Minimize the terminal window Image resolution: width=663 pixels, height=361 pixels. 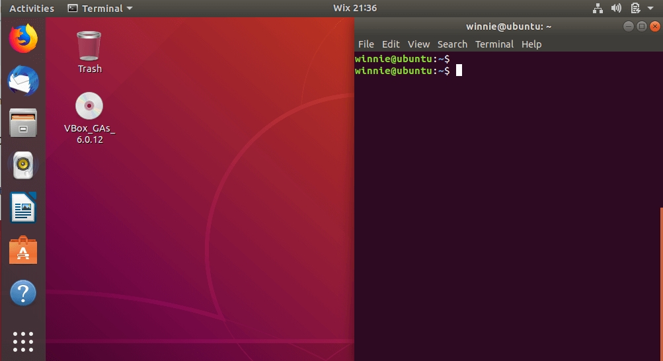(629, 26)
